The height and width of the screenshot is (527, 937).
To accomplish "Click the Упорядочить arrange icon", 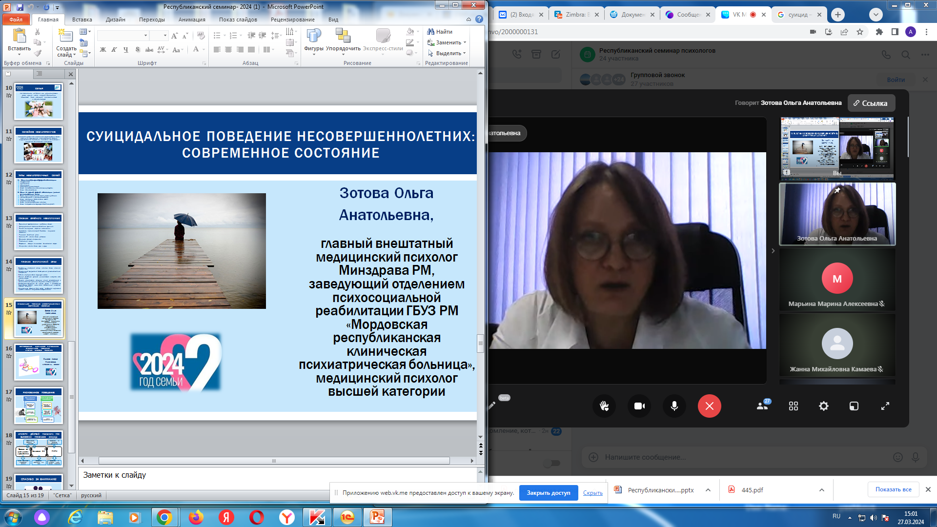I will 343,36.
